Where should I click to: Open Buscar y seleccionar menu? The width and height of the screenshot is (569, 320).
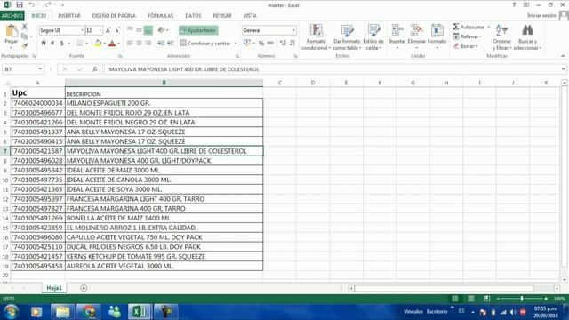[527, 37]
